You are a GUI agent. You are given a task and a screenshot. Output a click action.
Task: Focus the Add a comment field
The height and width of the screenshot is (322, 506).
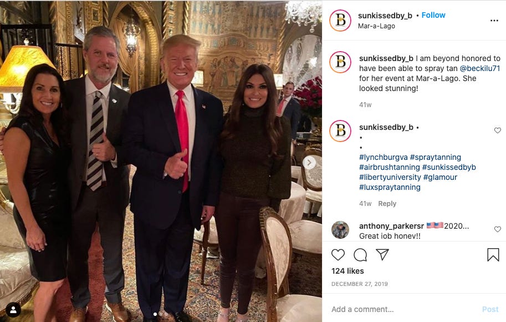coord(403,309)
